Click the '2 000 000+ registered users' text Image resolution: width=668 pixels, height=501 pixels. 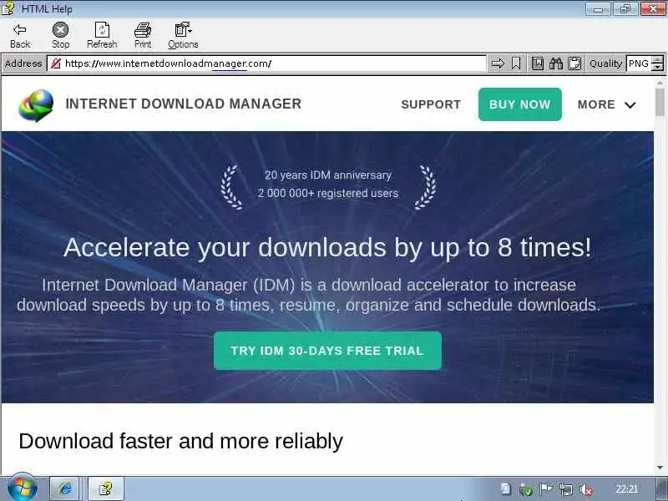[328, 193]
